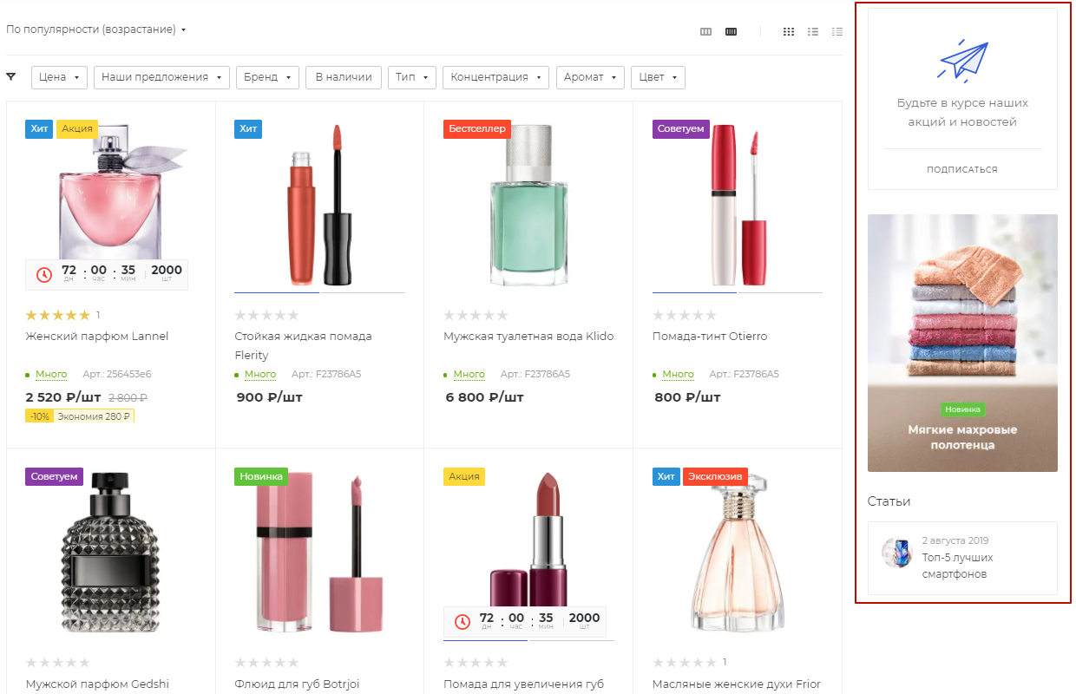
Task: Select the compact price-list view icon
Action: pos(837,31)
